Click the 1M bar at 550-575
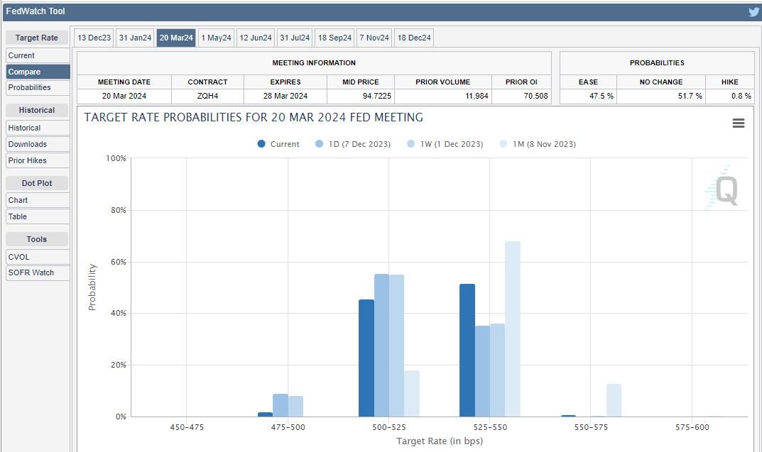 [614, 400]
